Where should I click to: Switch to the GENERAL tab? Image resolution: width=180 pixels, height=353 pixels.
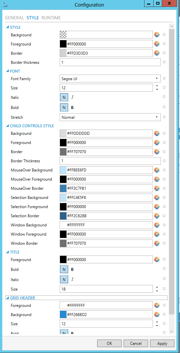[14, 18]
